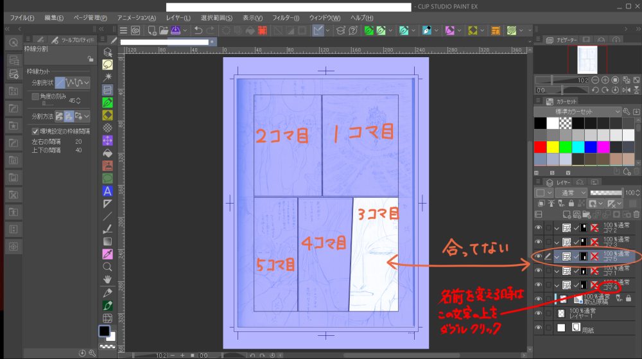642x359 pixels.
Task: Select the red color swatch
Action: pos(540,147)
